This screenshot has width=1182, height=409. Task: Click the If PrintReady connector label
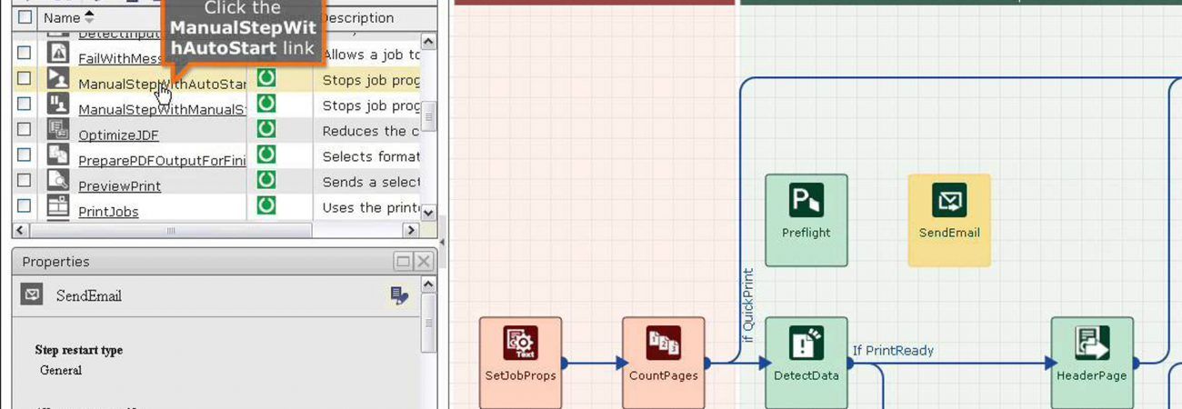[x=893, y=350]
